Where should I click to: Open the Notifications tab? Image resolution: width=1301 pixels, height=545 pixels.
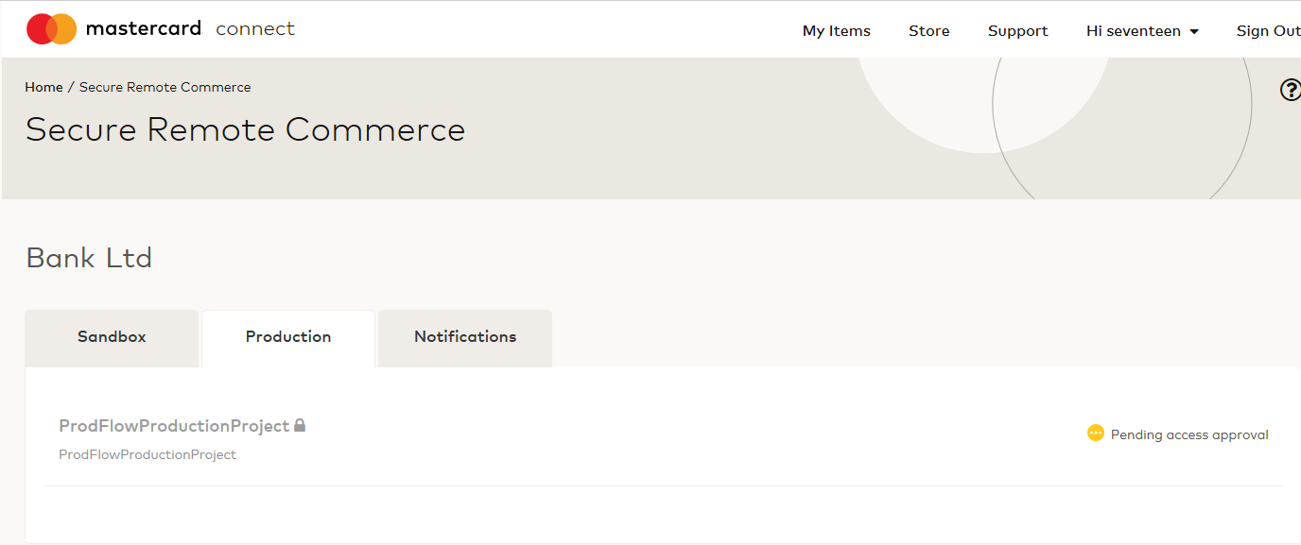465,337
